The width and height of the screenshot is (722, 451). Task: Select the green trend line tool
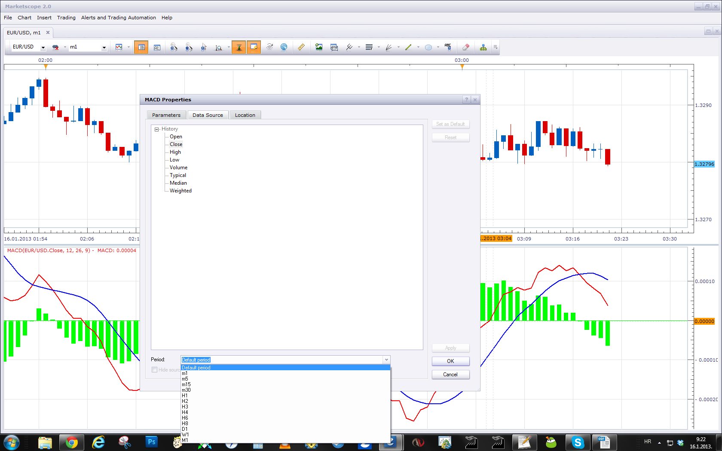pyautogui.click(x=408, y=47)
